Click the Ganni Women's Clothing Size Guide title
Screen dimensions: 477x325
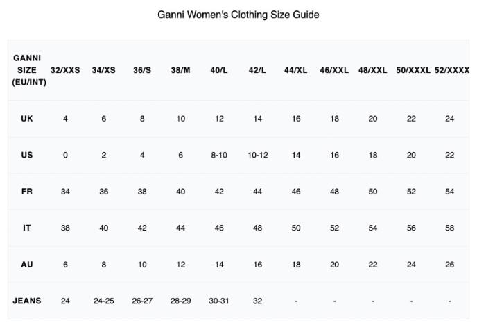pos(238,15)
